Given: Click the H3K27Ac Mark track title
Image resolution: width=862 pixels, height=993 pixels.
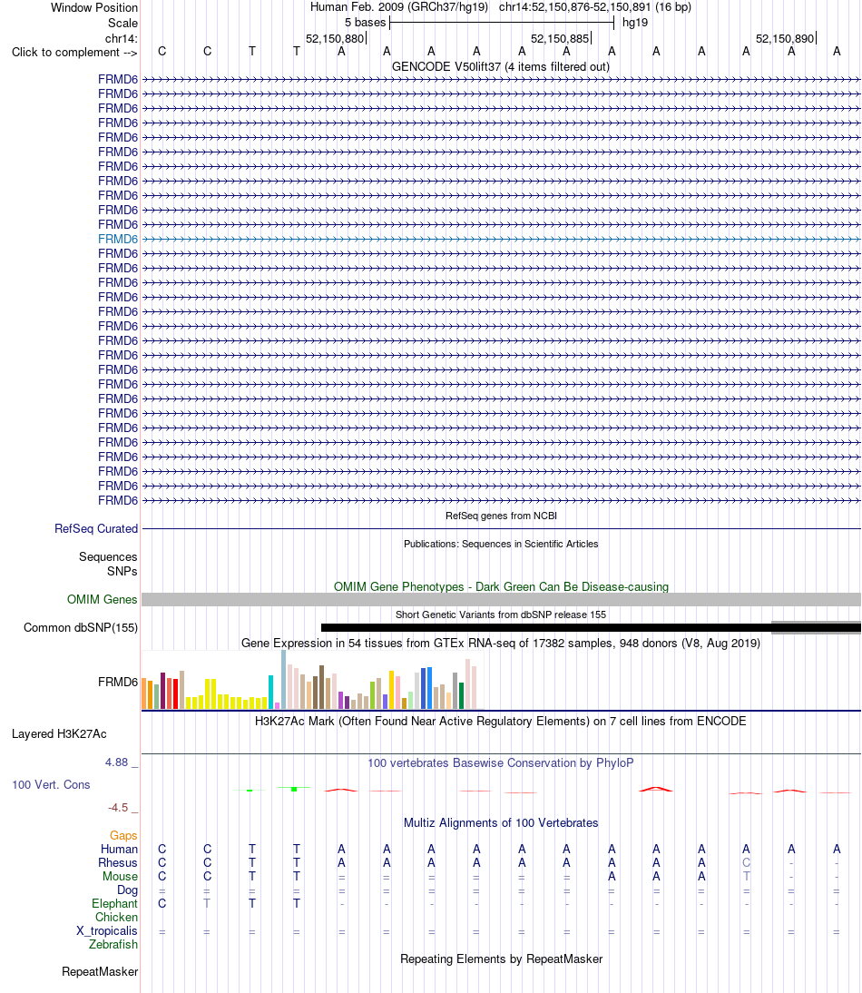Looking at the screenshot, I should tap(501, 721).
